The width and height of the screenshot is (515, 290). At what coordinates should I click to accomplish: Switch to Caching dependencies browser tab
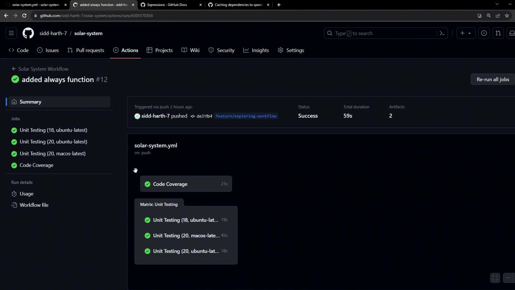(x=238, y=5)
